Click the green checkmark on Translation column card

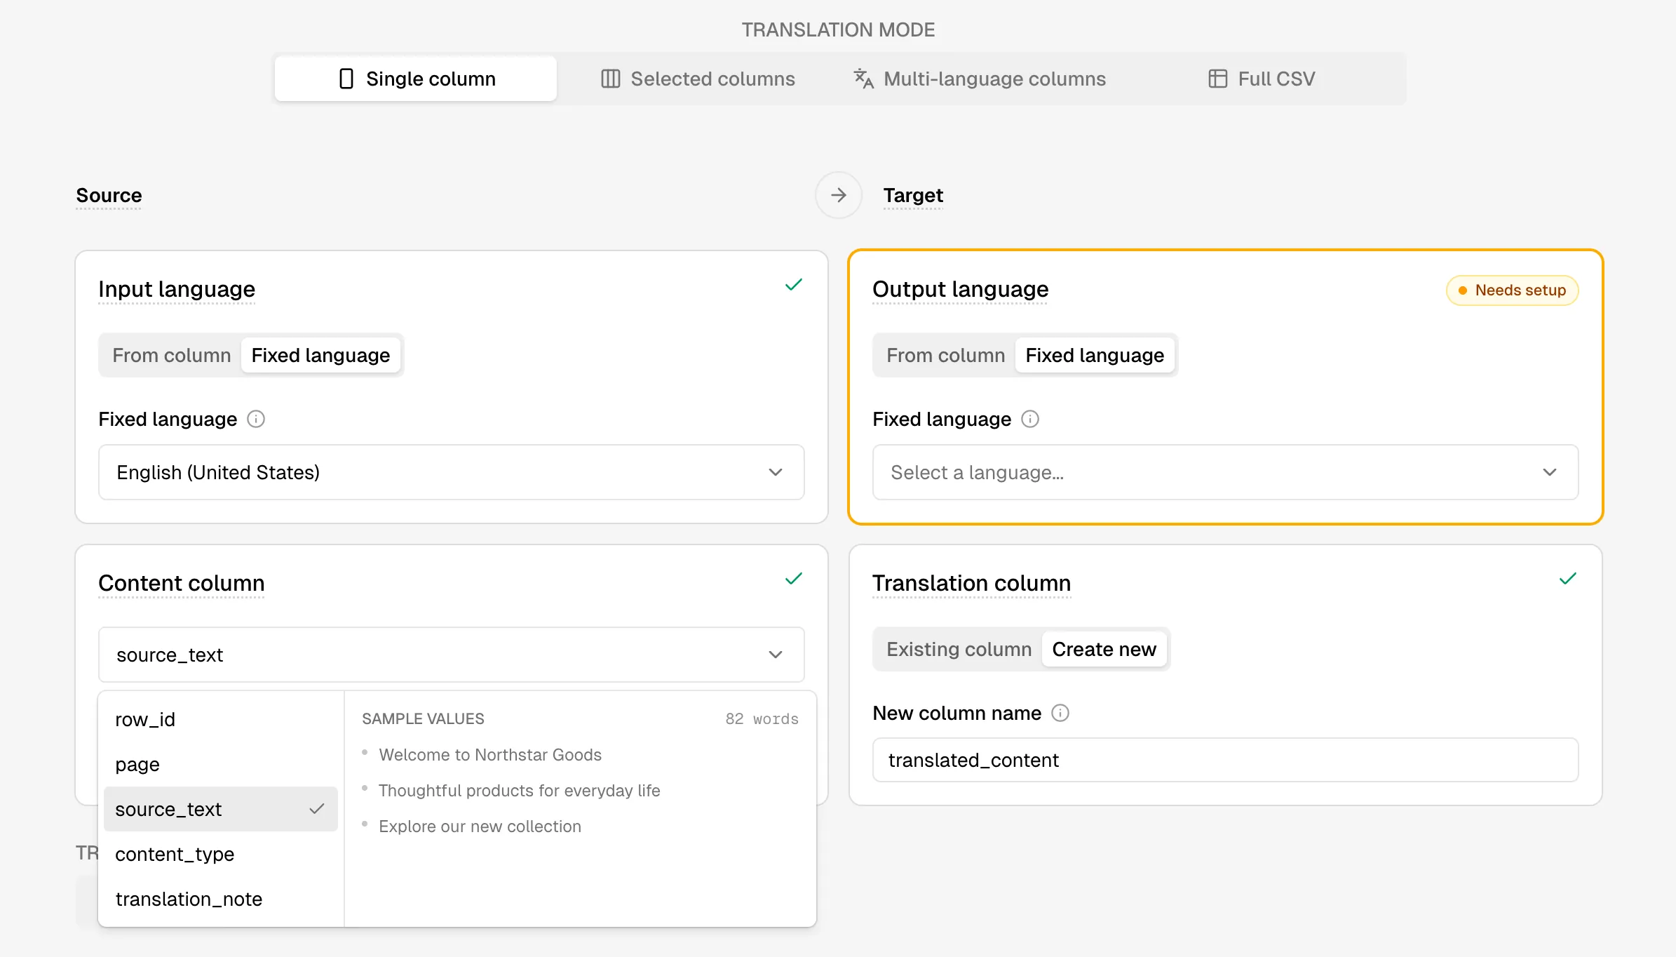click(1568, 579)
